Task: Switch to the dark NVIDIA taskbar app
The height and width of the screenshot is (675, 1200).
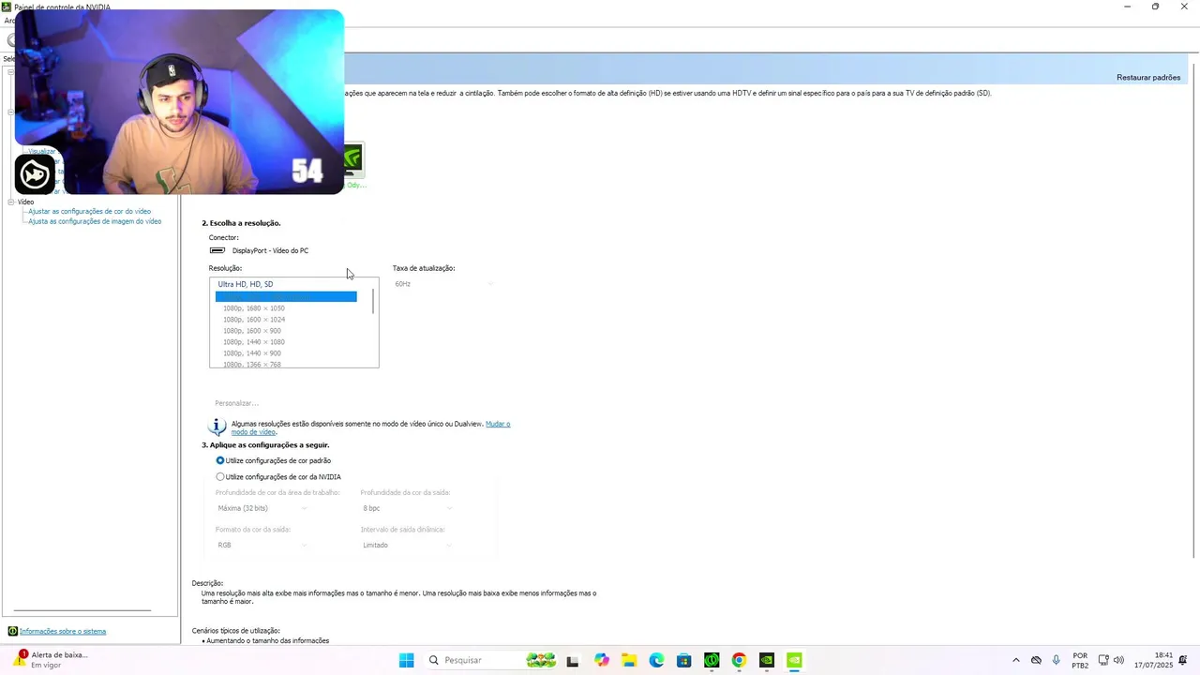Action: coord(767,660)
